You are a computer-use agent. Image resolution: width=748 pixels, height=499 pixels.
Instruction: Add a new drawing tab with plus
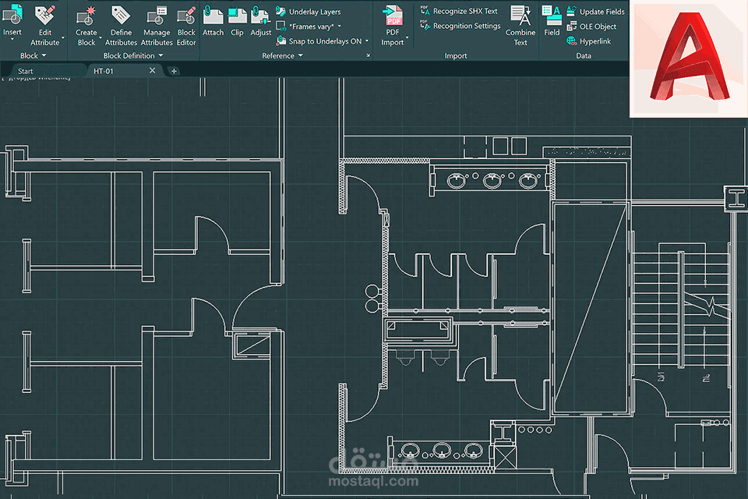(x=174, y=71)
